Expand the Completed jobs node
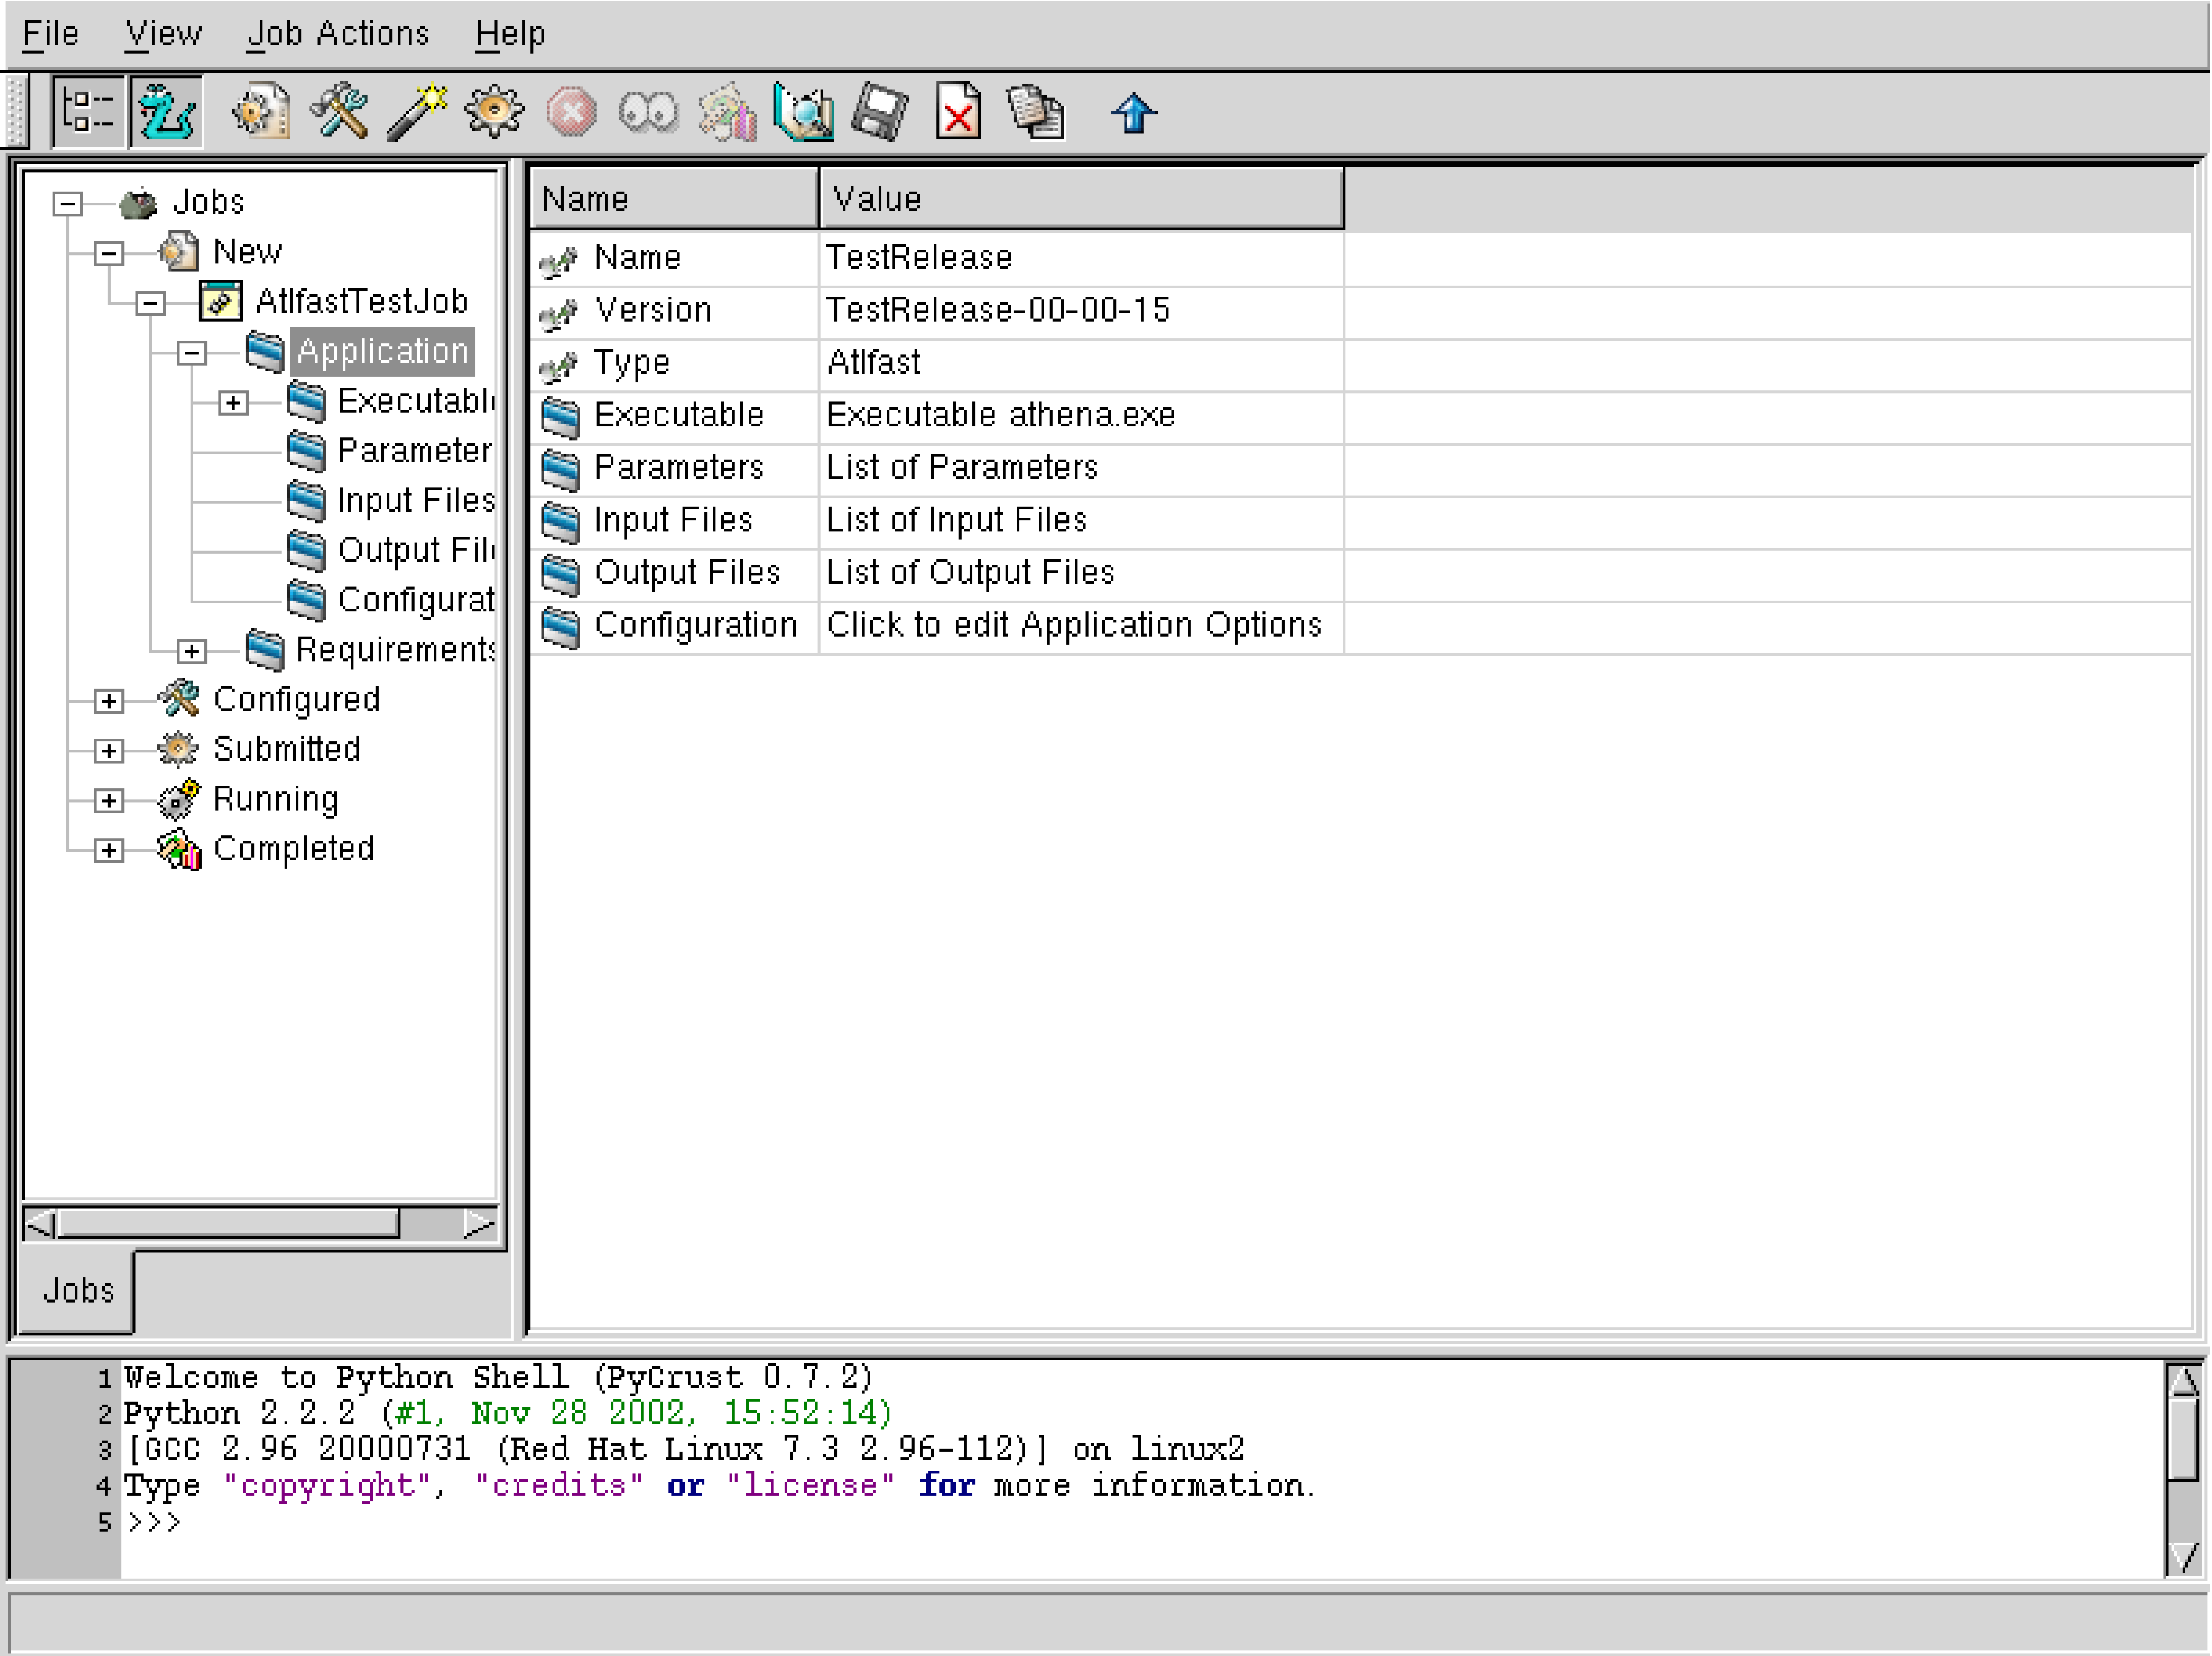 (109, 850)
